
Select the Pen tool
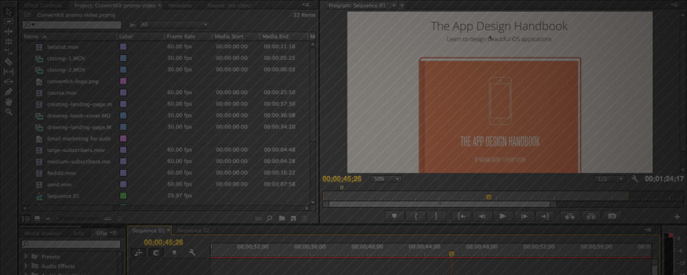tap(8, 91)
